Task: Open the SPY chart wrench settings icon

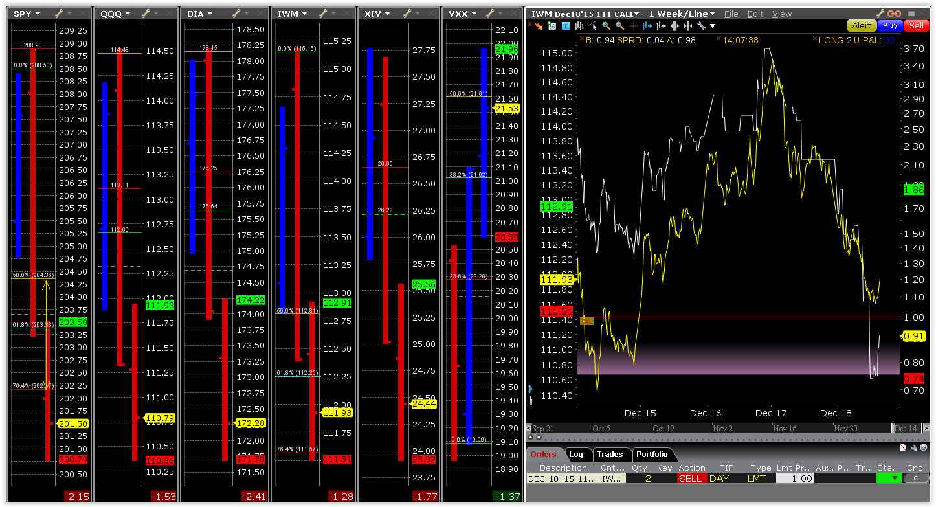Action: [58, 14]
